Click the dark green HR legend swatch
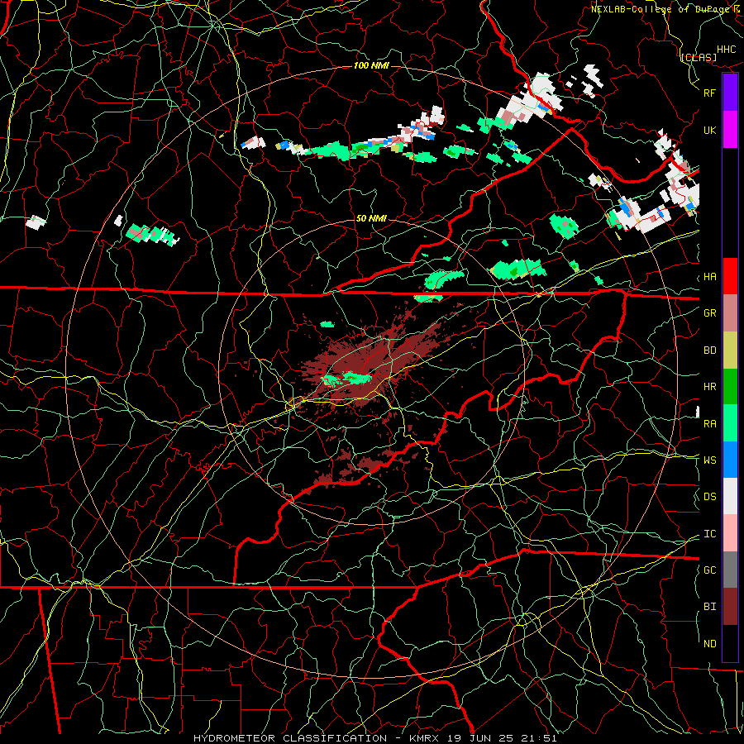744x744 pixels. coord(730,387)
